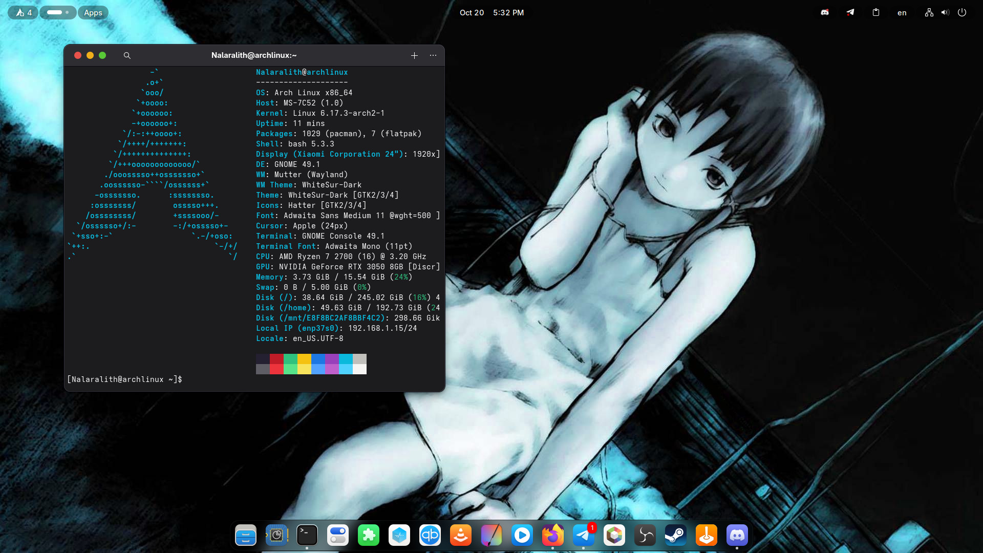Open the terminal three-dot menu

[433, 55]
